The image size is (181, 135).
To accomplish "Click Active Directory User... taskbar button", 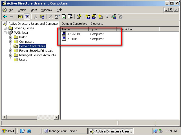I will tap(111, 131).
